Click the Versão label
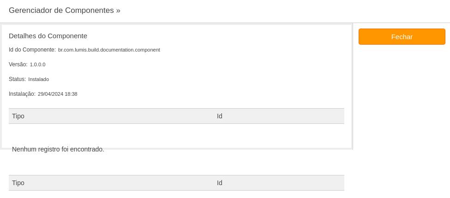450x198 pixels. (18, 64)
